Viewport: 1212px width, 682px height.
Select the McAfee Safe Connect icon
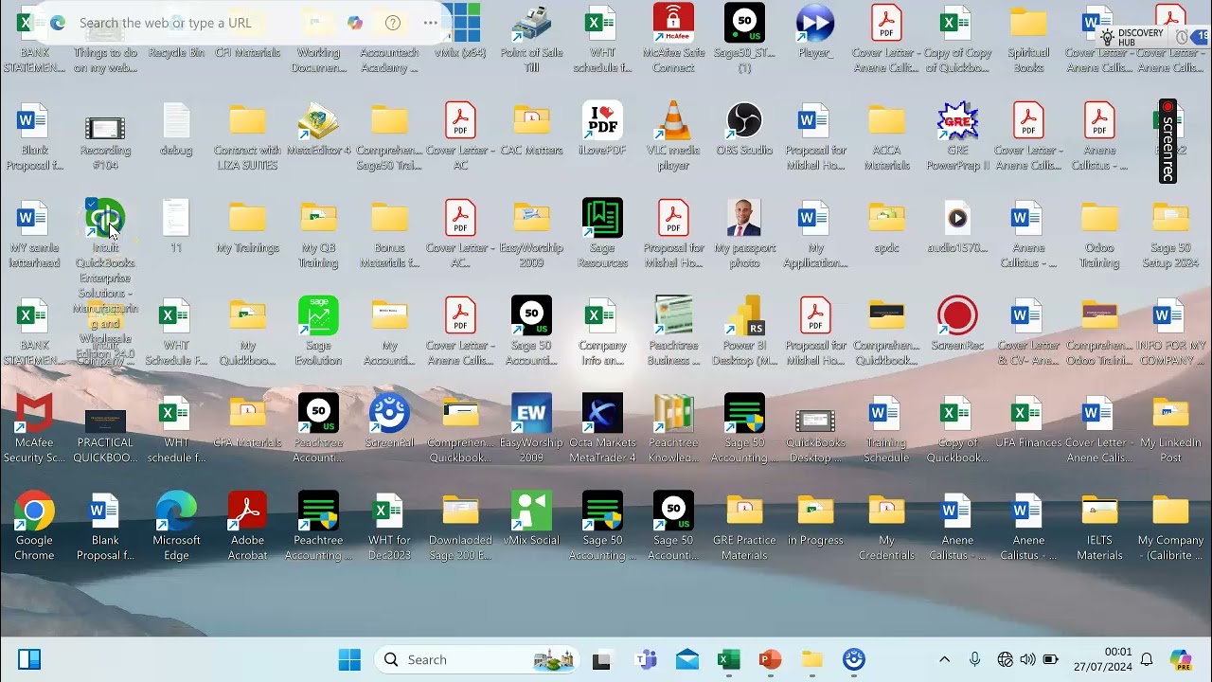tap(673, 39)
